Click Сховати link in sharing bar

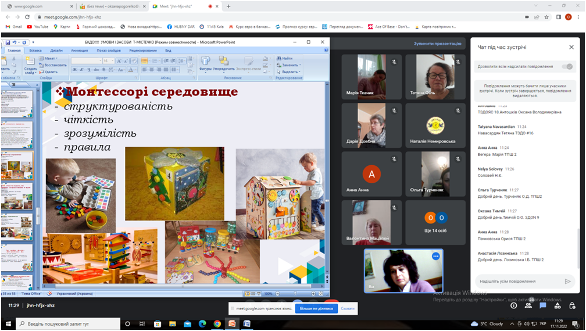[348, 308]
